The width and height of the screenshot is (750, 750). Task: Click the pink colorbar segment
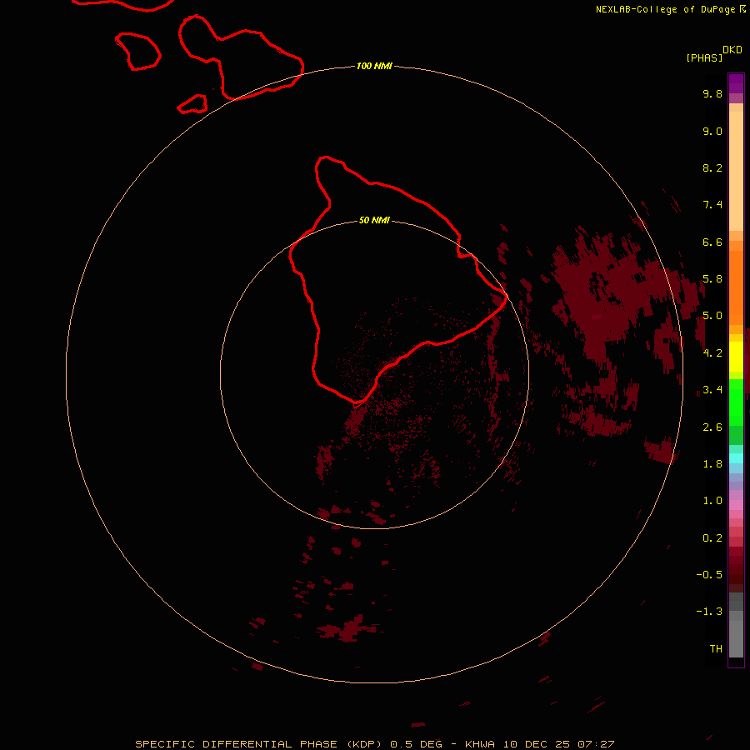[736, 505]
